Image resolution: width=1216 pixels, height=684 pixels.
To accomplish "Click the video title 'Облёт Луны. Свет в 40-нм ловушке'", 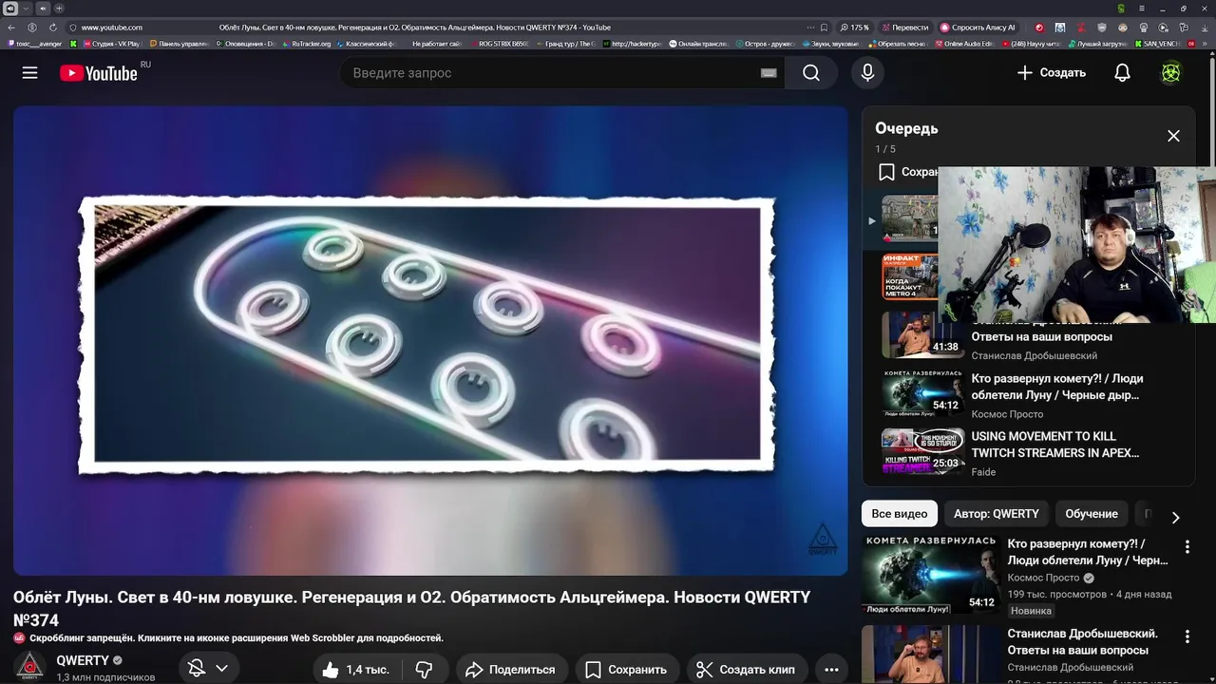I will [411, 608].
